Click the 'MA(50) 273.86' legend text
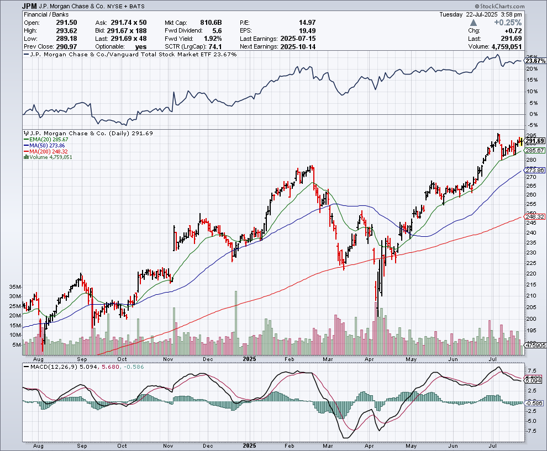Viewport: 547px width, 451px height. 47,145
